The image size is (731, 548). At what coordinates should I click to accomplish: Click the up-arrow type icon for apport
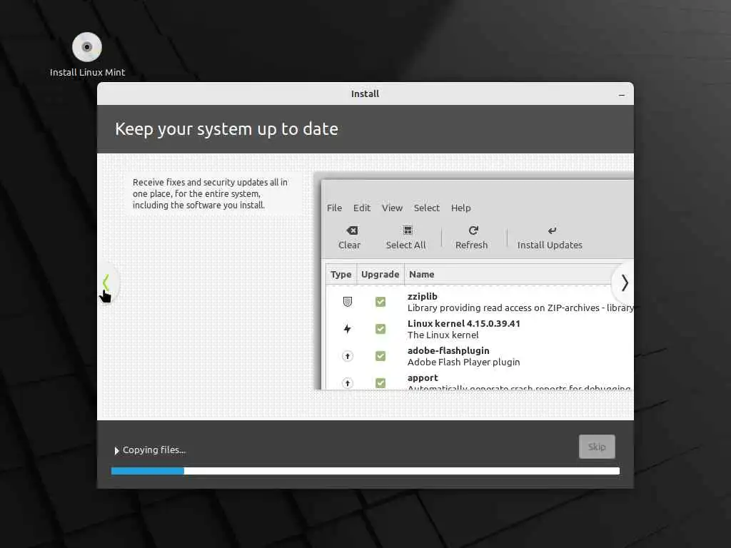(348, 383)
